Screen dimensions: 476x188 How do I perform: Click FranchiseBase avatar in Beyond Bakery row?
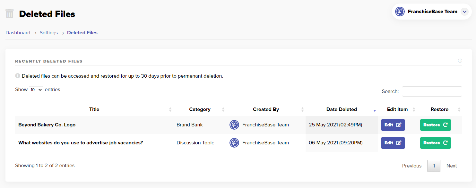pyautogui.click(x=234, y=125)
